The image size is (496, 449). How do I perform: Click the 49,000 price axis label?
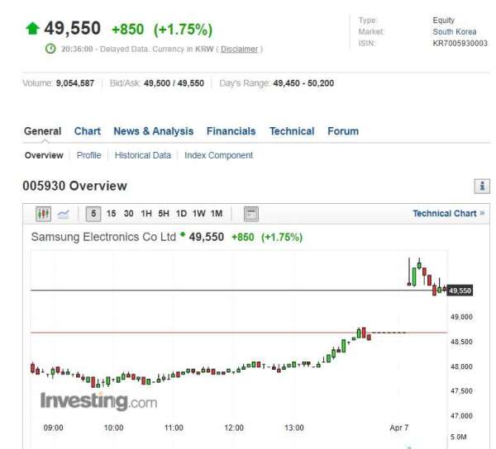click(x=461, y=317)
